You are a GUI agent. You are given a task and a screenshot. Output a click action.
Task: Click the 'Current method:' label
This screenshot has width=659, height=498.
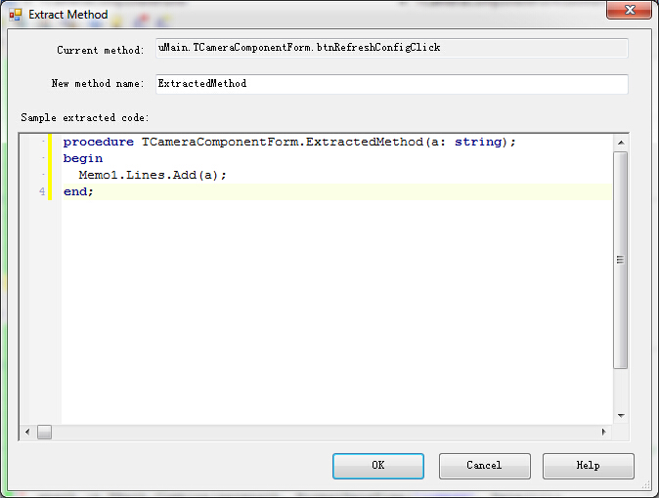[x=101, y=51]
